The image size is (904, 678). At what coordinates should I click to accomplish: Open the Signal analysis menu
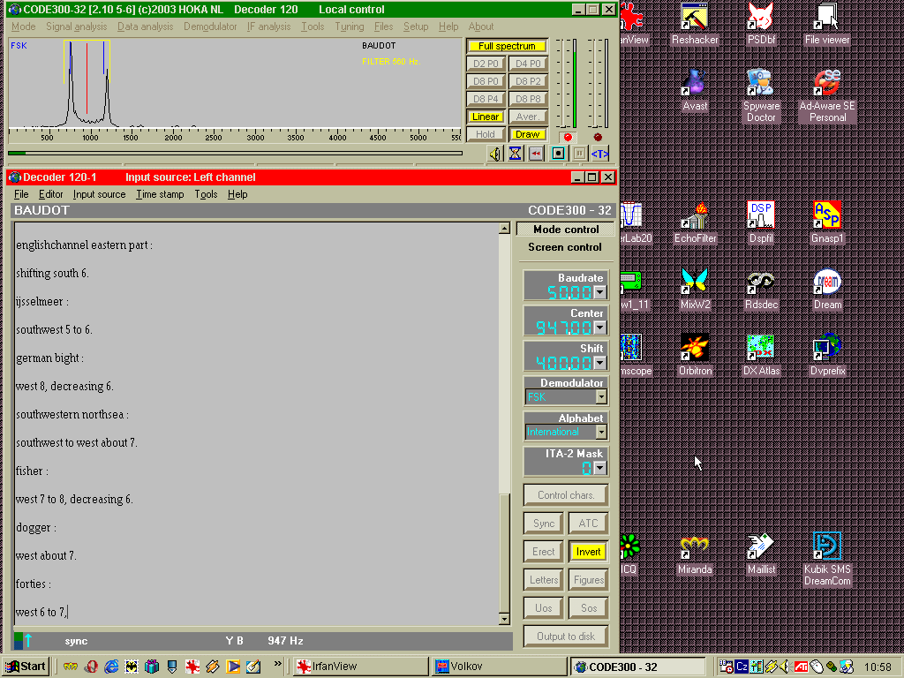coord(76,26)
